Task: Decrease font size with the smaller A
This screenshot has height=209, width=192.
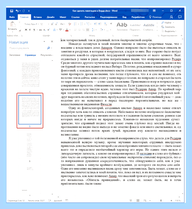Action: [56, 24]
